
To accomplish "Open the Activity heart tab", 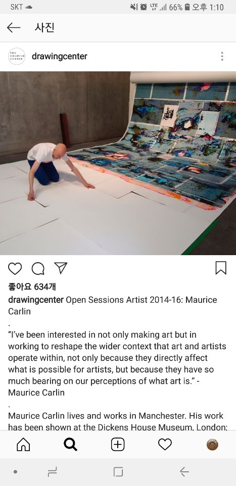I will (165, 445).
